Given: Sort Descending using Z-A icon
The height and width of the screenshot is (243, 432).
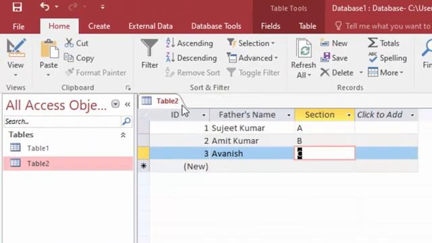Looking at the screenshot, I should click(170, 57).
